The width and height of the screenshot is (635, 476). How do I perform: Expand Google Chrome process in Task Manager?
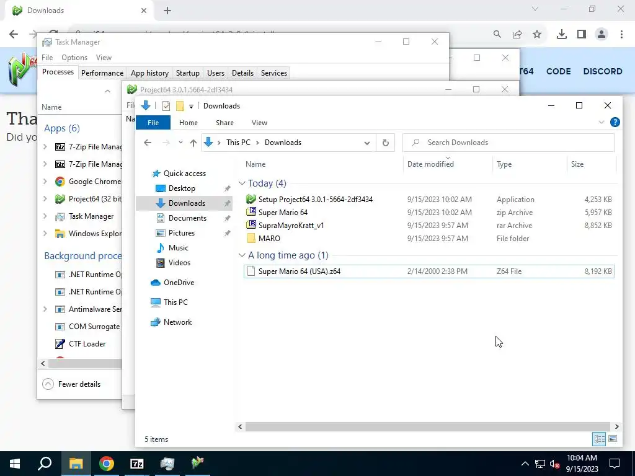(45, 182)
